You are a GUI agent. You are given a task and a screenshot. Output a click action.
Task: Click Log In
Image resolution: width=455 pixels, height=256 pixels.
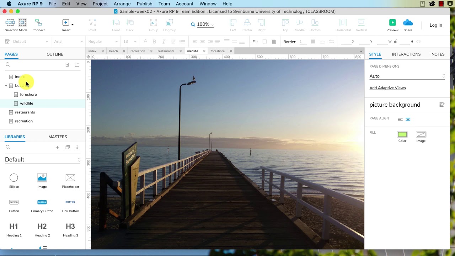click(x=436, y=25)
